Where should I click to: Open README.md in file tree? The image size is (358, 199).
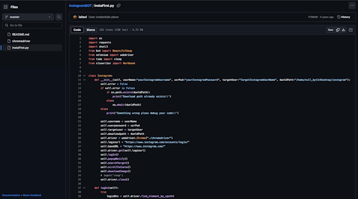coord(21,34)
